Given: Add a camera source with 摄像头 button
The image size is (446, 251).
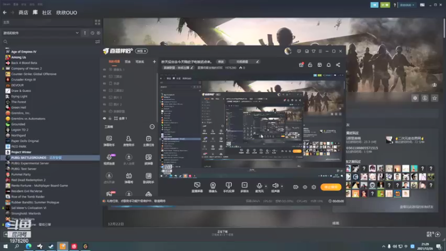Looking at the screenshot, I should (213, 187).
